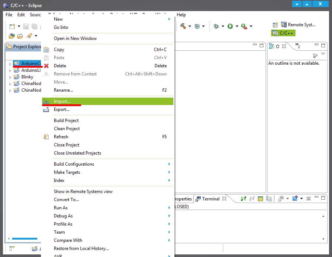Close the Terminal view tab
The height and width of the screenshot is (257, 332).
[224, 199]
